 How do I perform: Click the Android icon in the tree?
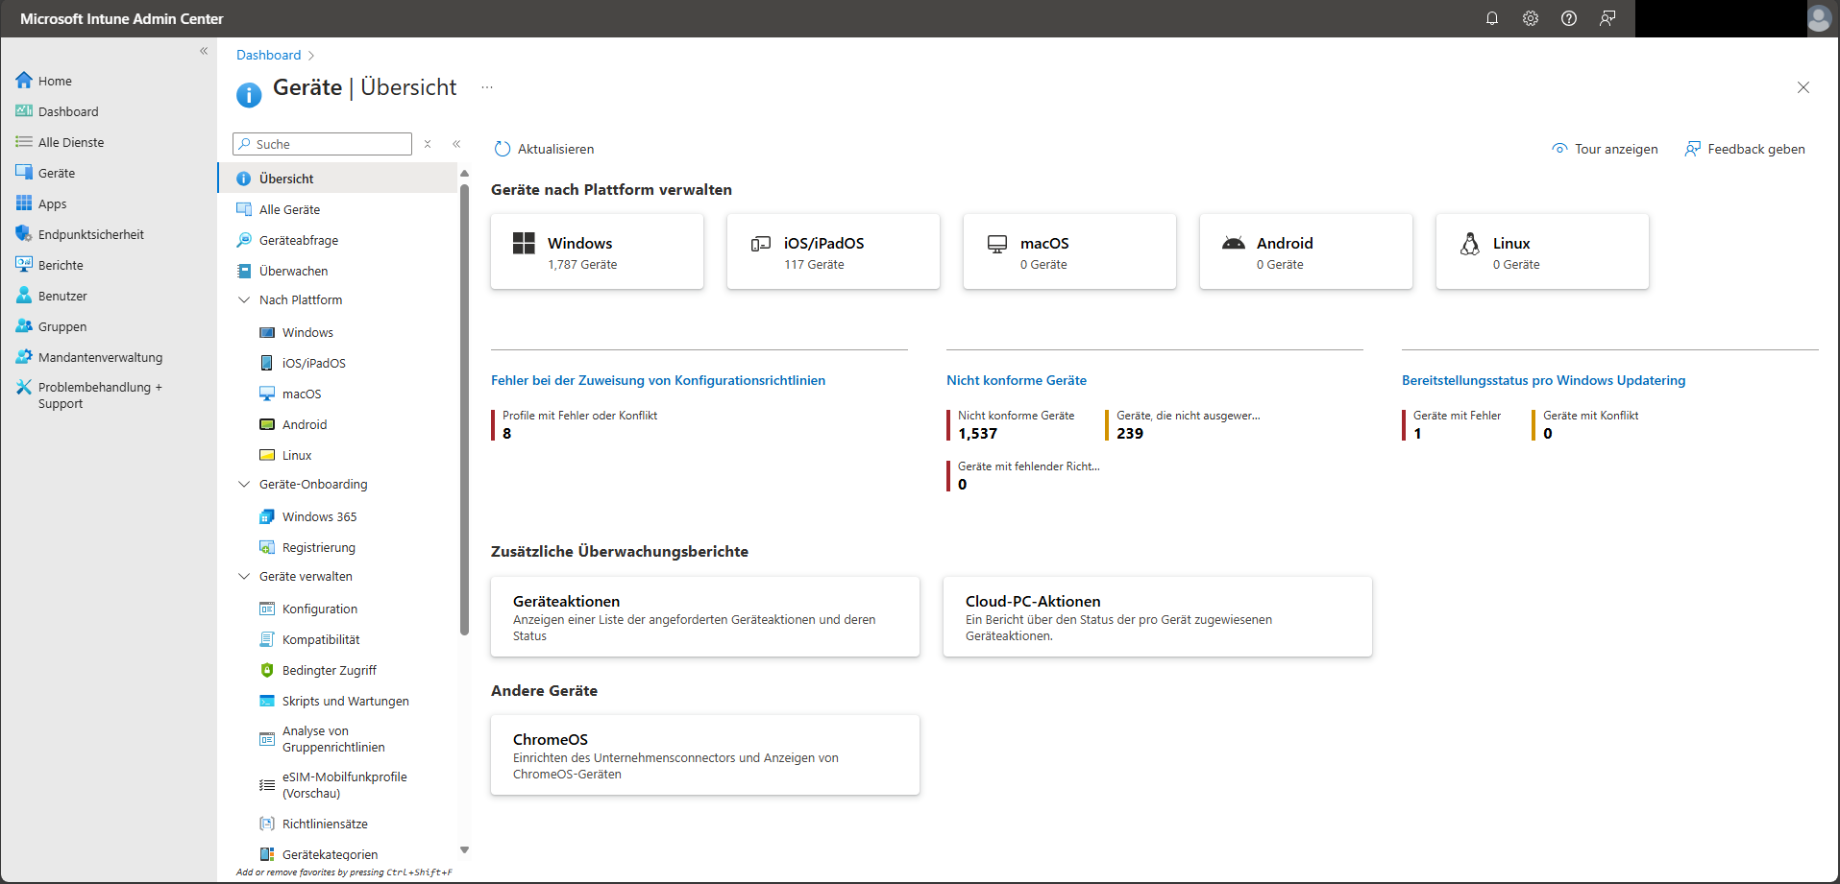[267, 424]
